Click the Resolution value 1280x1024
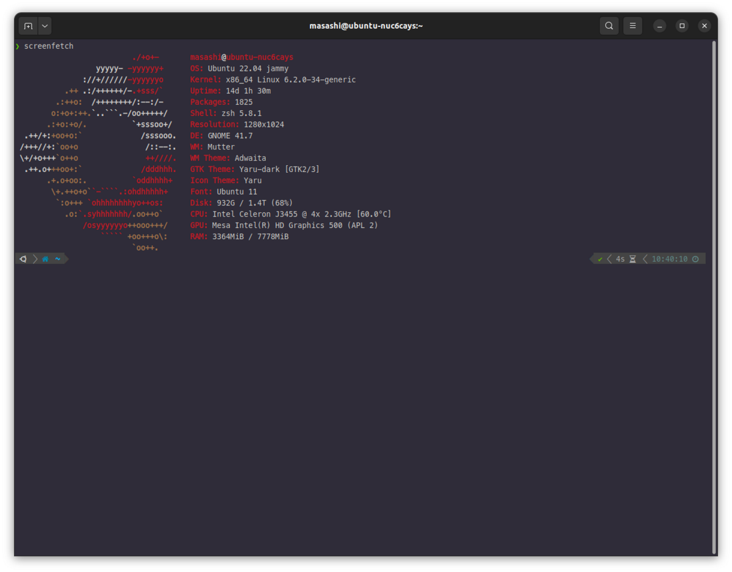The height and width of the screenshot is (572, 732). click(x=264, y=124)
